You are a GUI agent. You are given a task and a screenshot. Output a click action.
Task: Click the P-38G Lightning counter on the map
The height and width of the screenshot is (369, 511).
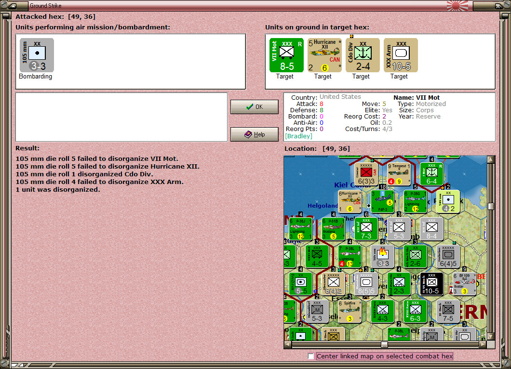click(415, 201)
